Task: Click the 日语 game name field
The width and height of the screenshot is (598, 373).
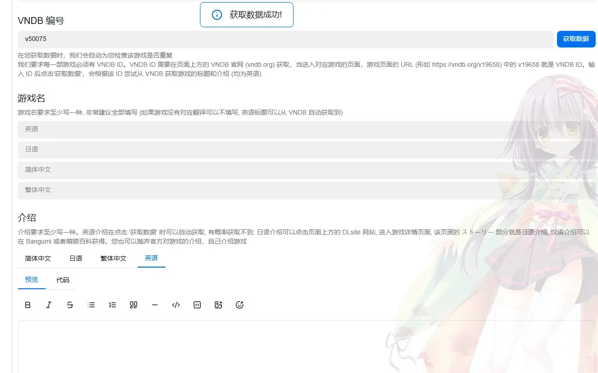Action: pyautogui.click(x=307, y=150)
